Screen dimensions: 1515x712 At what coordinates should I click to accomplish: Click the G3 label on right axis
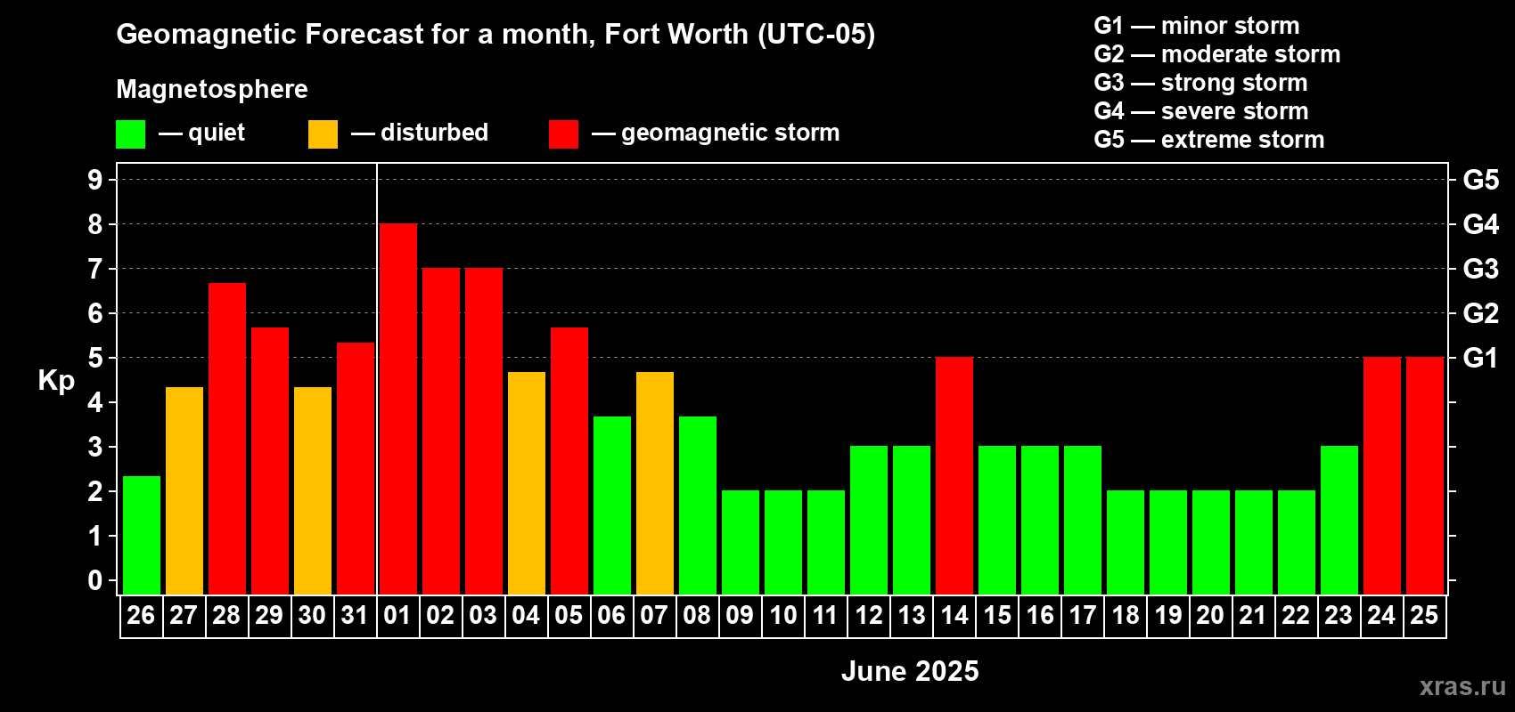[1480, 269]
